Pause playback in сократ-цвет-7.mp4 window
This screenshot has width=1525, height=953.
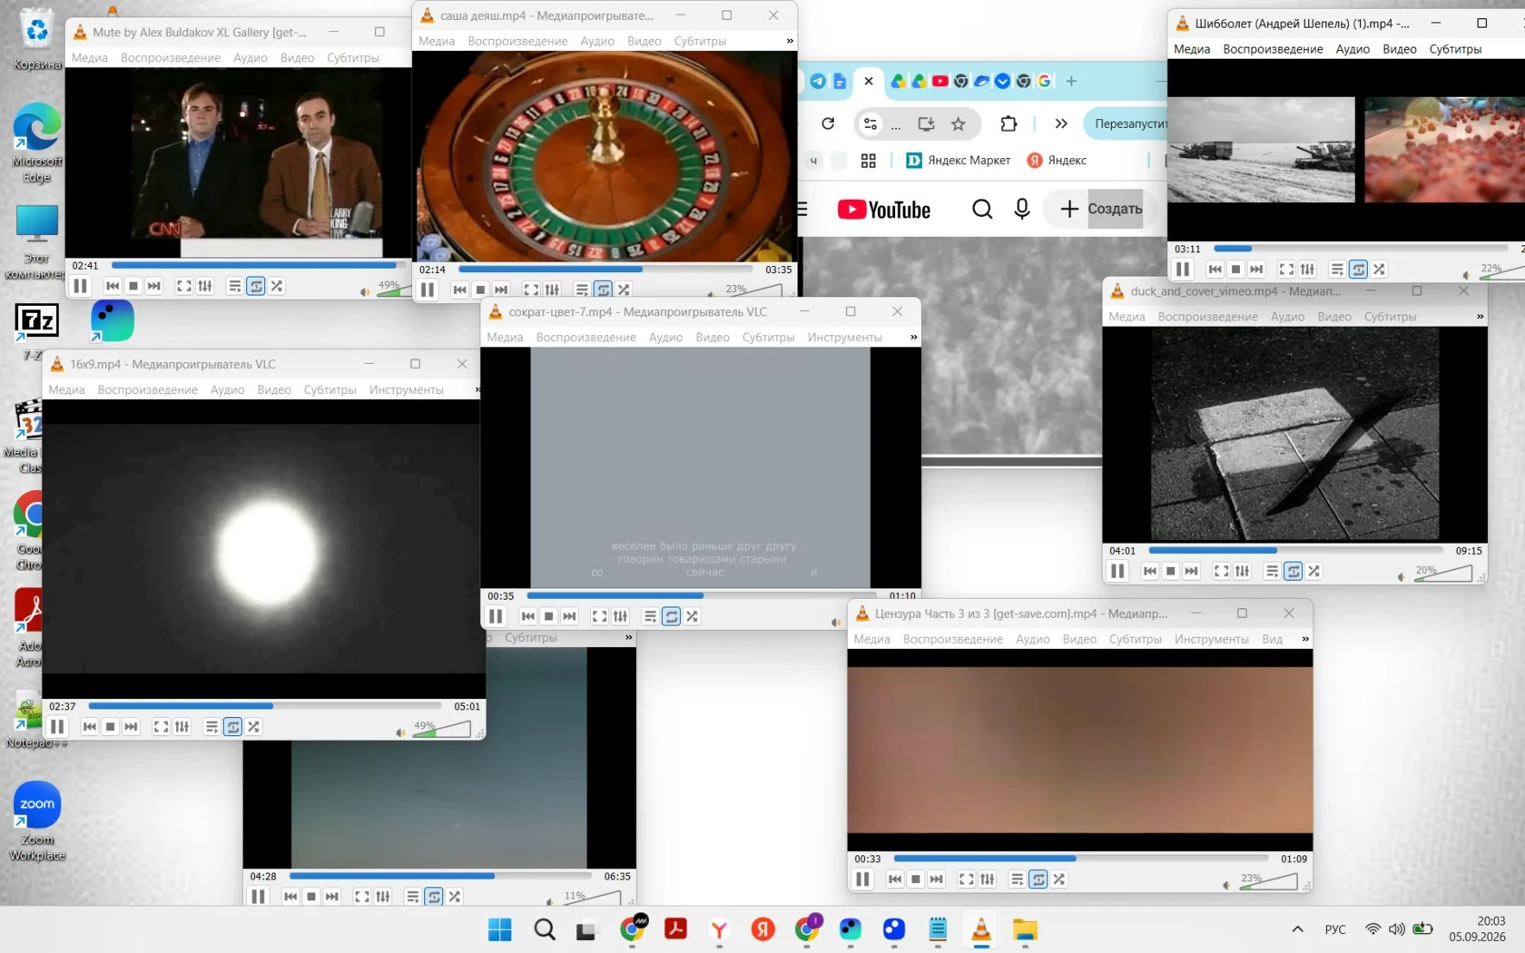tap(496, 616)
